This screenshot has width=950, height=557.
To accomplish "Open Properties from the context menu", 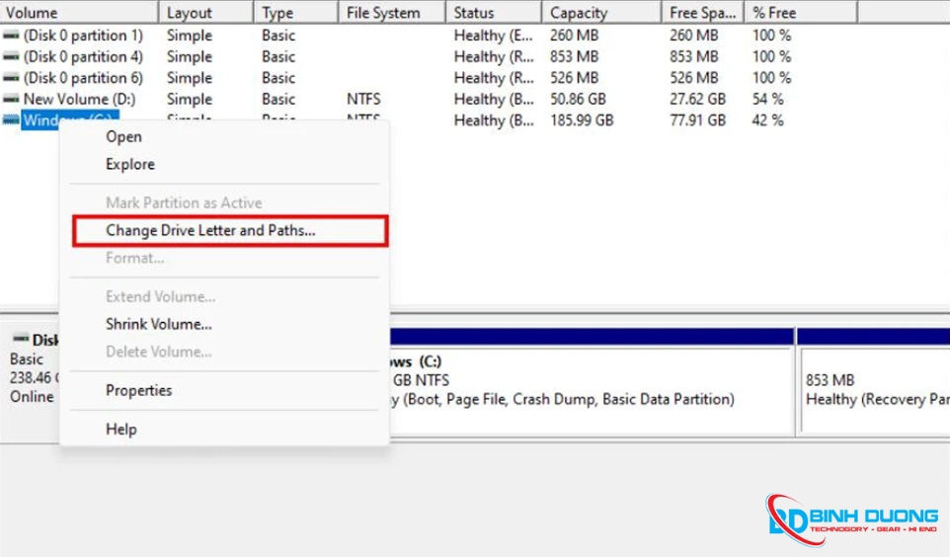I will tap(138, 391).
